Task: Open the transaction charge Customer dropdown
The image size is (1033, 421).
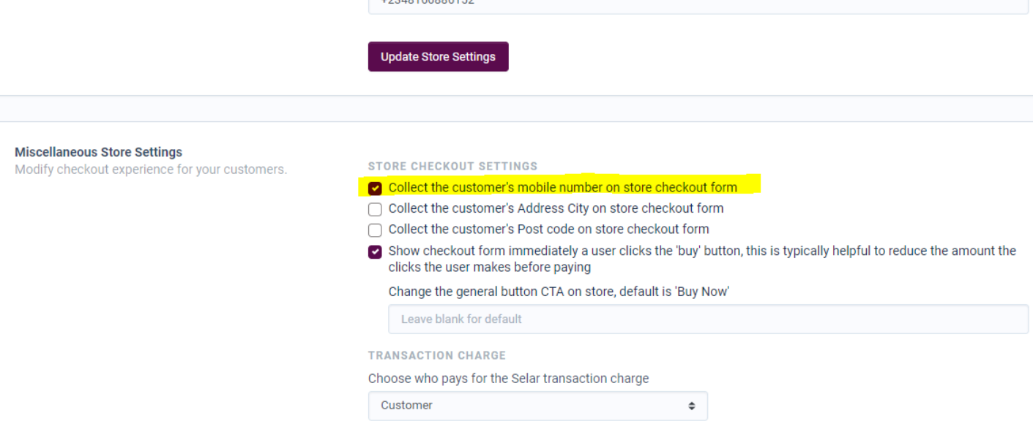Action: 538,405
